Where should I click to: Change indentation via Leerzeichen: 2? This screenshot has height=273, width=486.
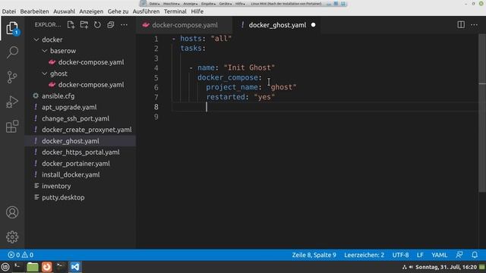(364, 255)
